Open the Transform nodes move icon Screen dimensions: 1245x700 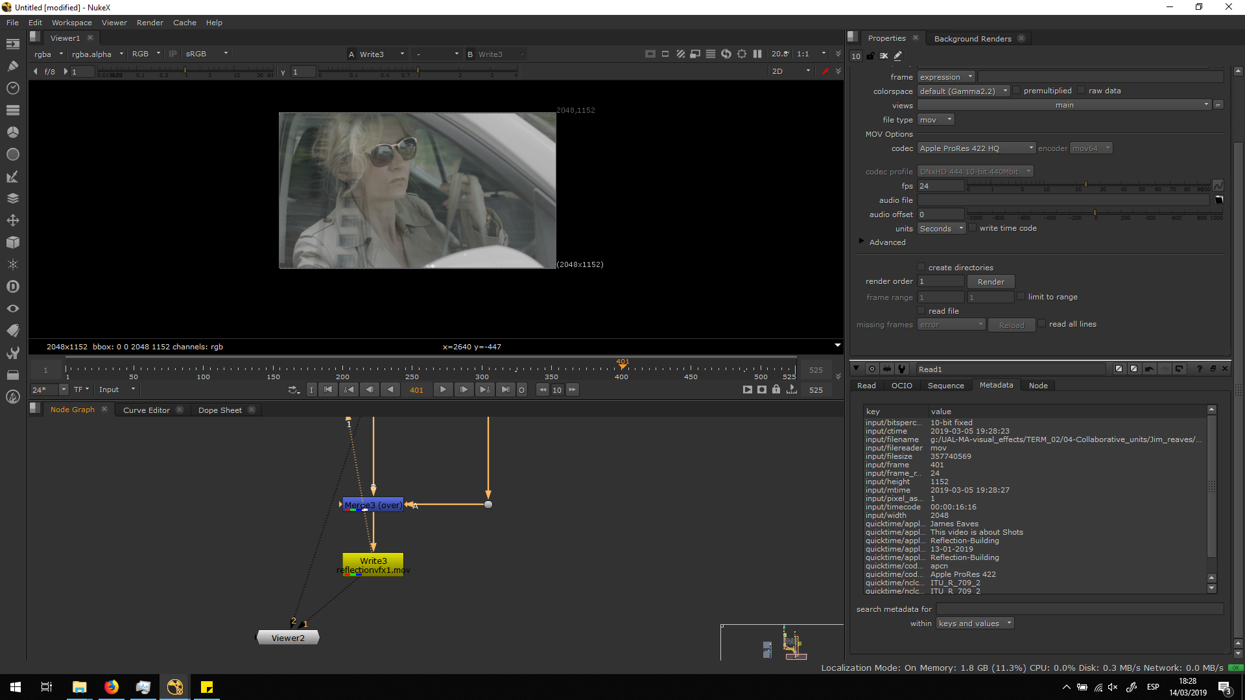click(12, 220)
